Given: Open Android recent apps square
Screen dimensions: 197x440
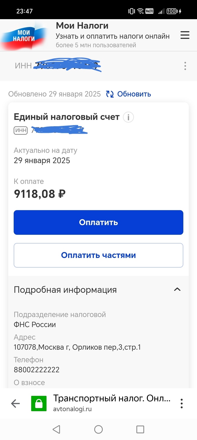Looking at the screenshot, I should coord(140,429).
